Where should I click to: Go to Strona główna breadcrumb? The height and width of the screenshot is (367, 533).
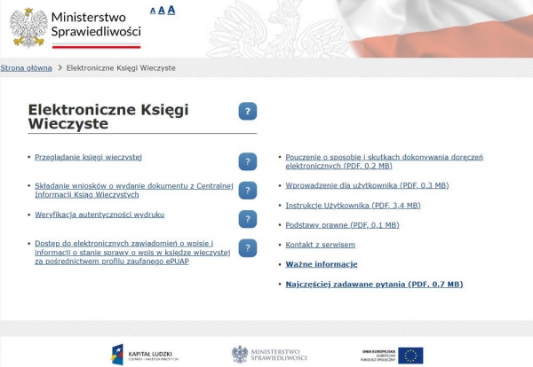click(26, 67)
